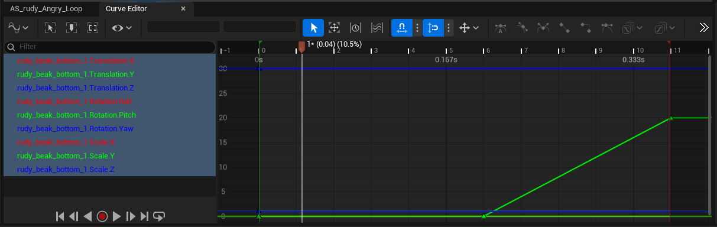Click the second key value input field

(x=259, y=27)
